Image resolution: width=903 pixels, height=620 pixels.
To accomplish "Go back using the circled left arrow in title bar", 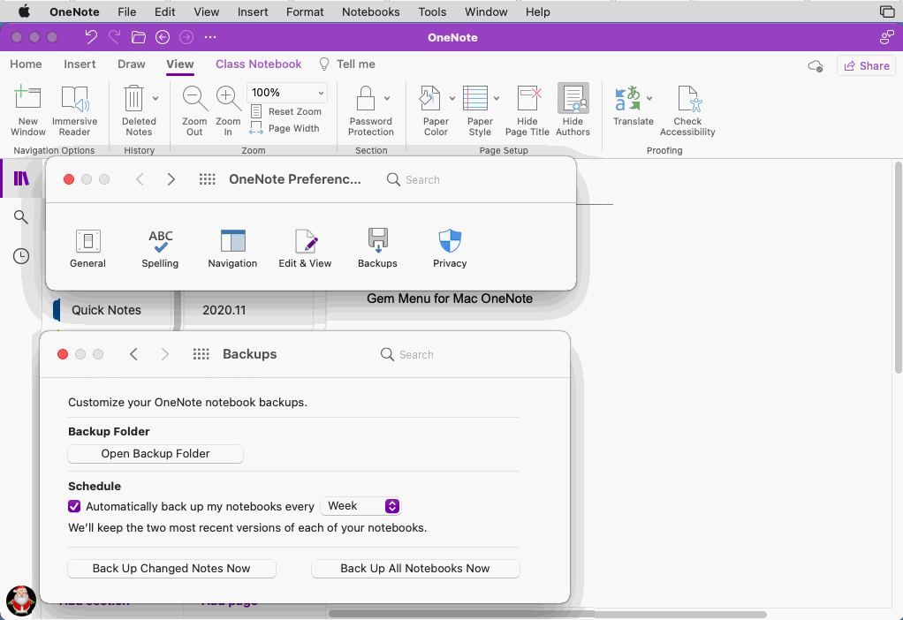I will click(163, 37).
